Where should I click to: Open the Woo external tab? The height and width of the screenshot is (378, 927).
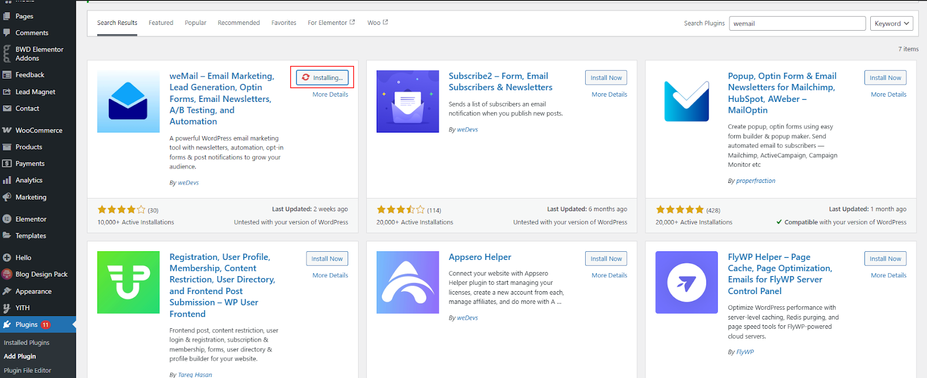[378, 23]
